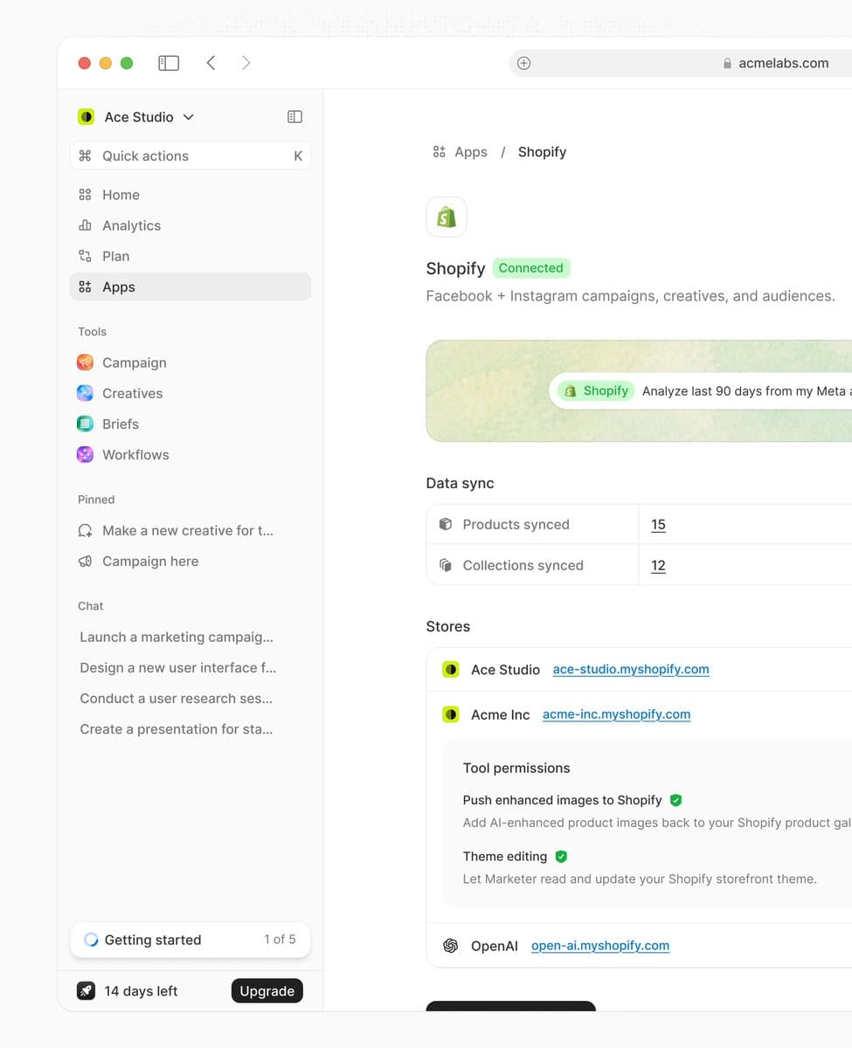The width and height of the screenshot is (852, 1048).
Task: Open pinned 'Make a new creative for t...'
Action: coord(190,530)
